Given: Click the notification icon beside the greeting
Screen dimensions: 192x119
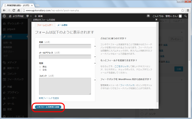Looking at the screenshot, I should click(148, 16).
